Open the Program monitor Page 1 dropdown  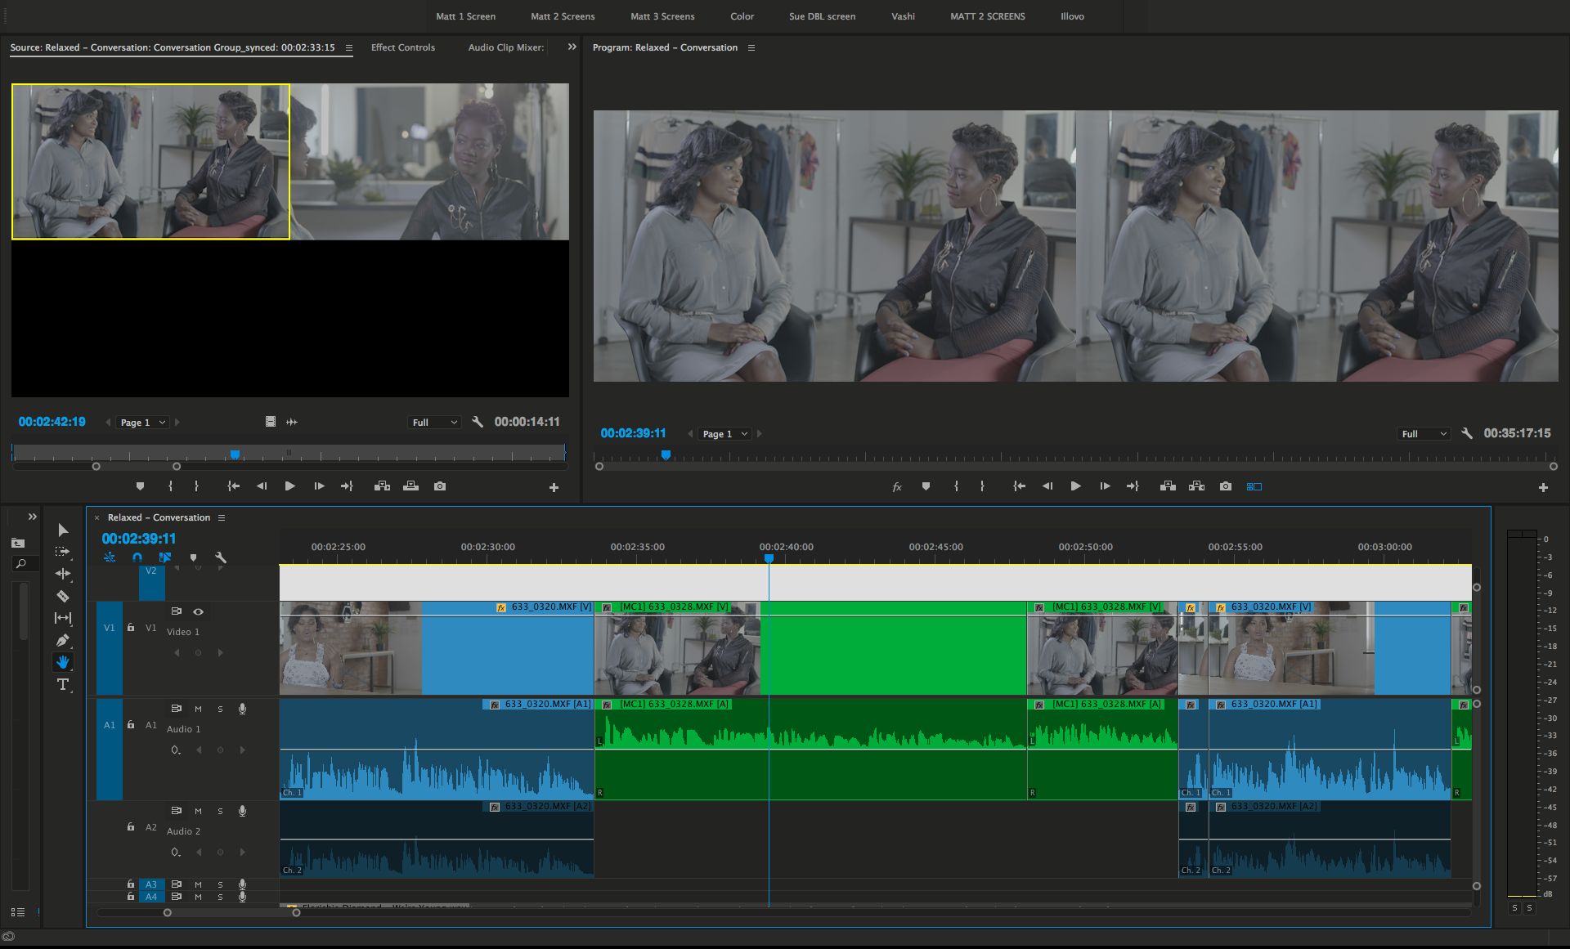[x=725, y=434]
